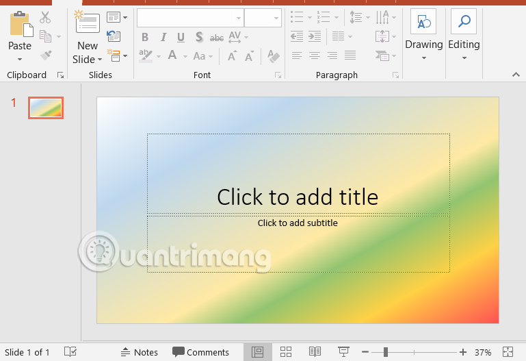Screen dimensions: 526x361
Task: Toggle Italic formatting
Action: (163, 37)
